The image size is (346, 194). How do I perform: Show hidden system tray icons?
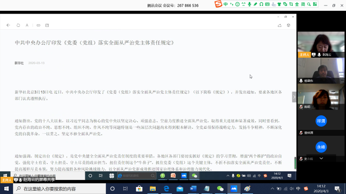[x=272, y=189]
